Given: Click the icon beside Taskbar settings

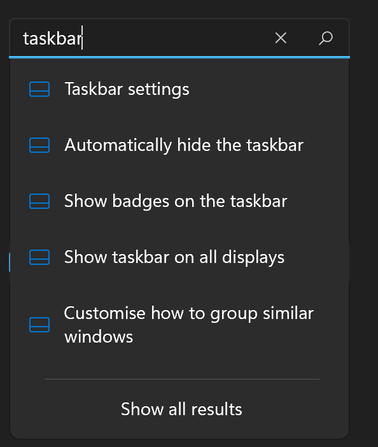Looking at the screenshot, I should [x=39, y=89].
